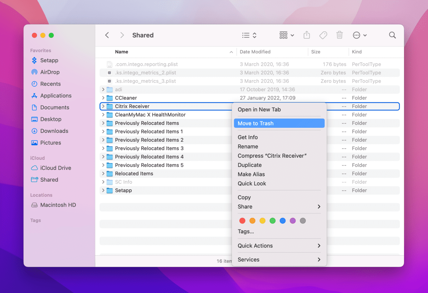Open Desktop in the sidebar
The height and width of the screenshot is (293, 428).
46,119
